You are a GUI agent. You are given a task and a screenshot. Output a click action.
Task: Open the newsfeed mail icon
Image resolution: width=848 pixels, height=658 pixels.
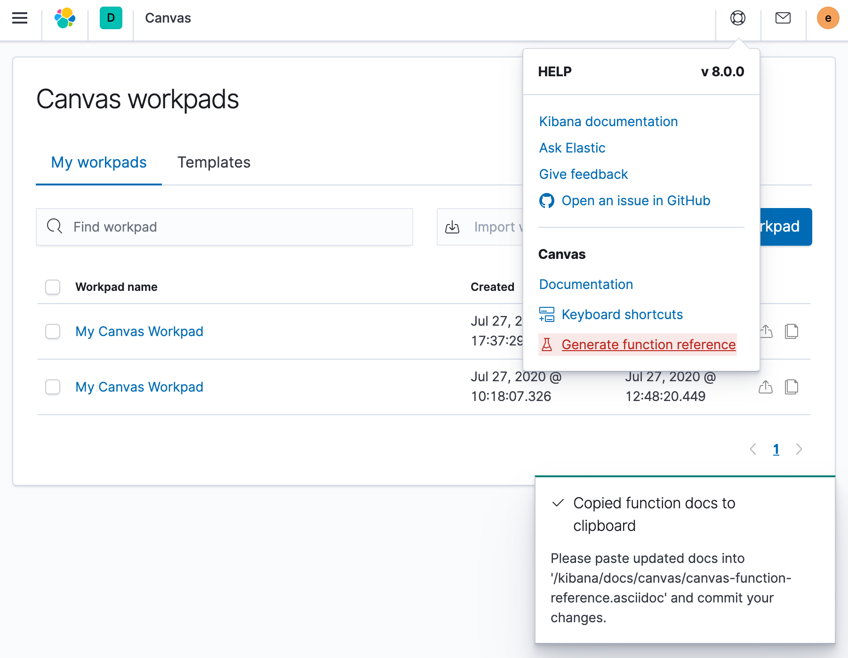783,18
